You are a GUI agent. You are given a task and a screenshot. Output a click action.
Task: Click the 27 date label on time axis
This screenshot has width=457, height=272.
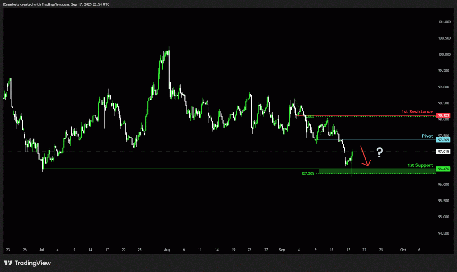pyautogui.click(x=266, y=250)
